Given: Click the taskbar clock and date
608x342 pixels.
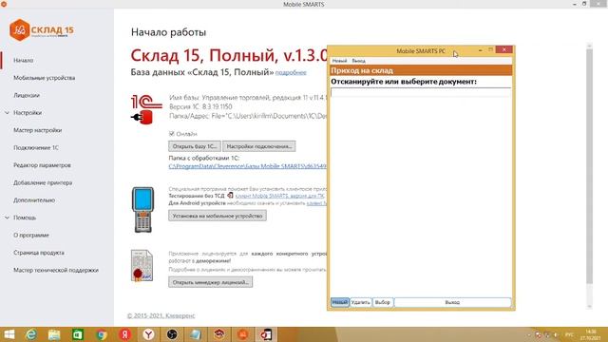Looking at the screenshot, I should (x=591, y=334).
